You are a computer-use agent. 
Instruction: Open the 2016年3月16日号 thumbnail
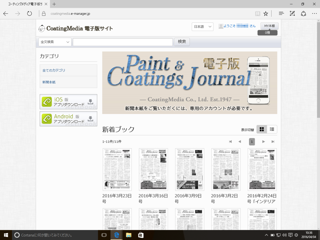(154, 170)
